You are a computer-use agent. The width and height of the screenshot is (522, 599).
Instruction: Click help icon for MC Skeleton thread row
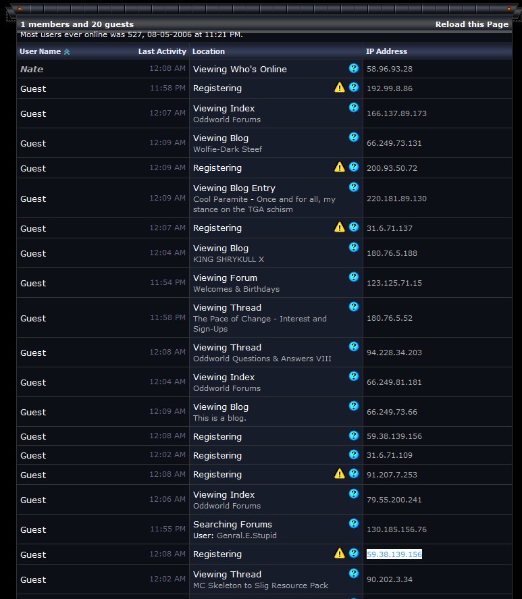pyautogui.click(x=353, y=573)
